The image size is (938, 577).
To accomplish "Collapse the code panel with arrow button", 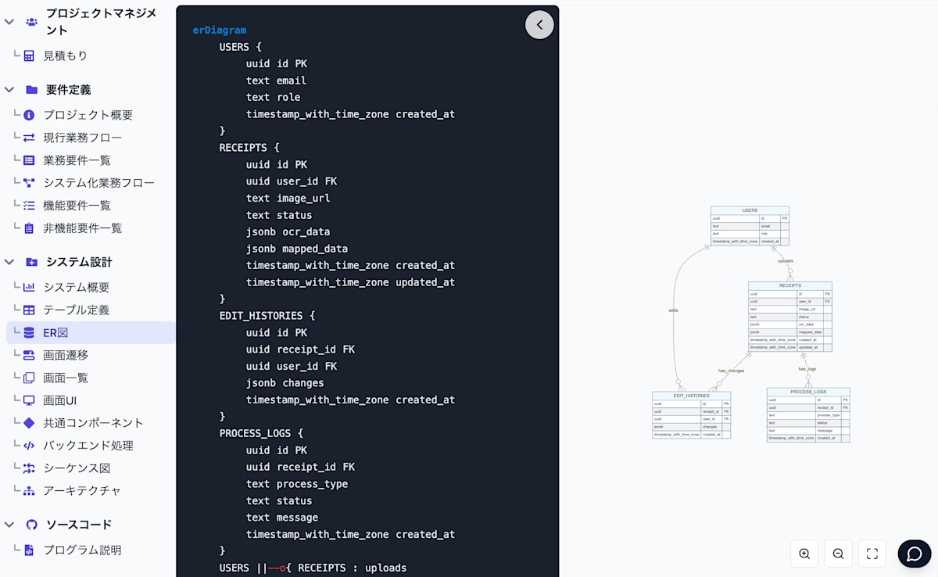I will coord(539,25).
